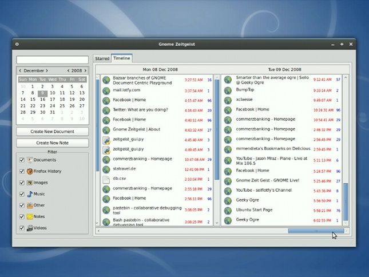Screen dimensions: 369x277
Task: Select 'BumpTop' entry text
Action: pos(245,90)
